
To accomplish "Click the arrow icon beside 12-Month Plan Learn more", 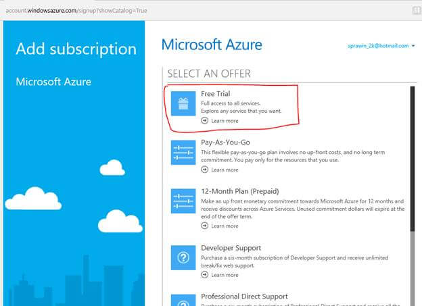I will (204, 226).
